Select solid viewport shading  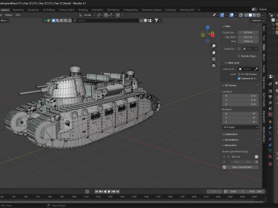(x=250, y=15)
